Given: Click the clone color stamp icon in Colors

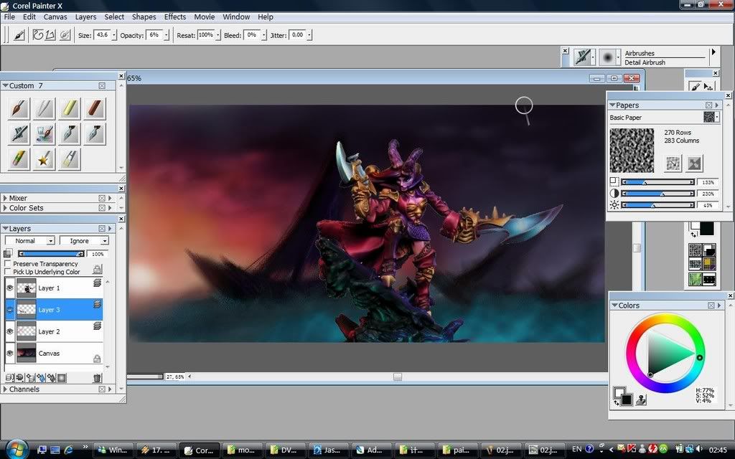Looking at the screenshot, I should coord(642,399).
